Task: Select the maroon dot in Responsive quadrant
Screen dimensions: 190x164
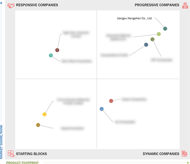Action: [x=57, y=50]
